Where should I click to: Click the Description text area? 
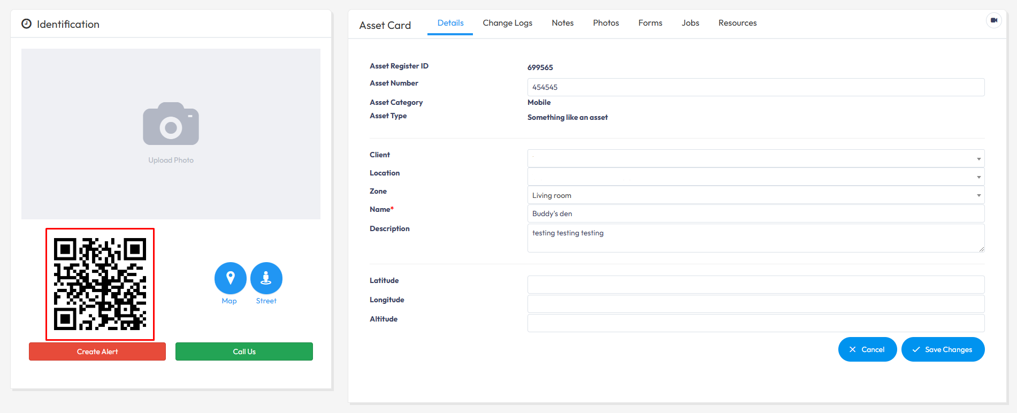click(756, 238)
